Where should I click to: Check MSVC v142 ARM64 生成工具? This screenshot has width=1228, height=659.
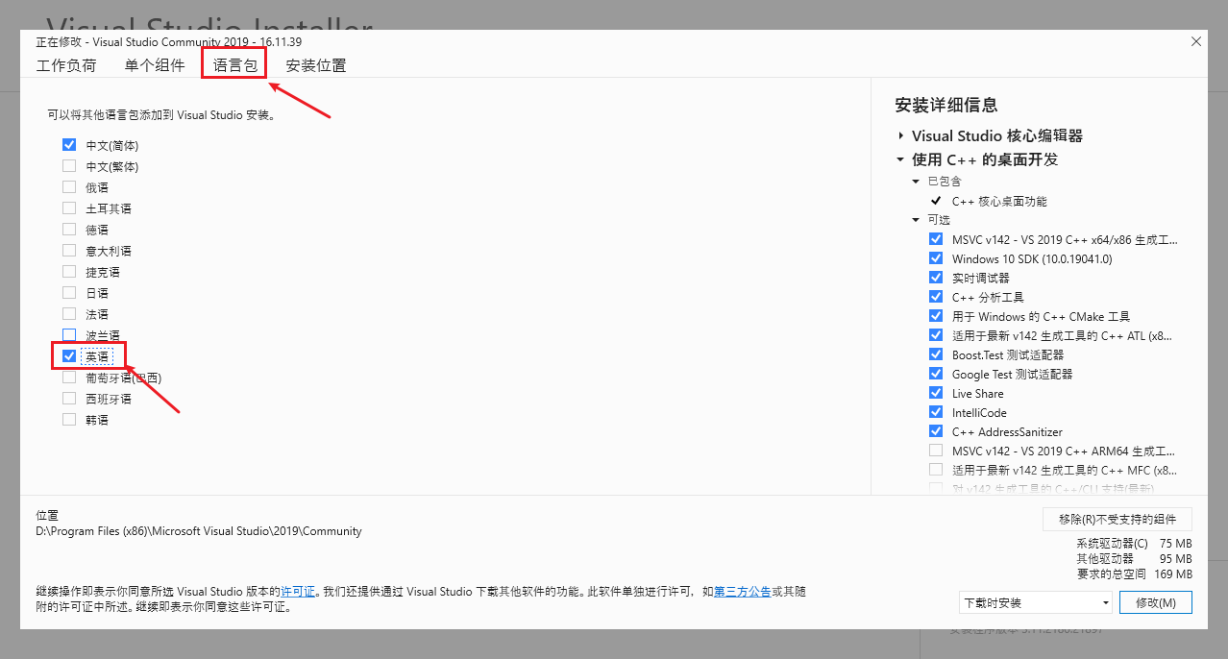pos(936,451)
